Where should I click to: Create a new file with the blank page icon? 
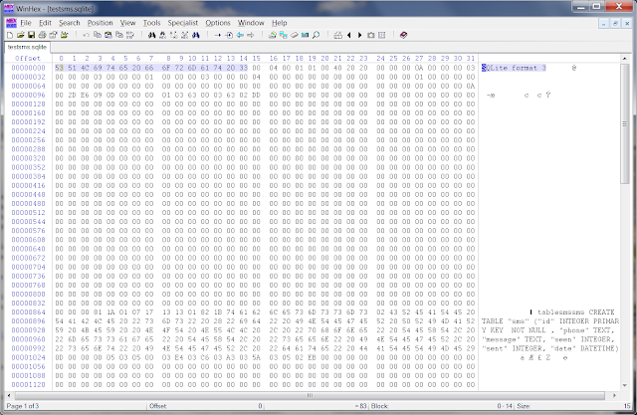point(10,35)
